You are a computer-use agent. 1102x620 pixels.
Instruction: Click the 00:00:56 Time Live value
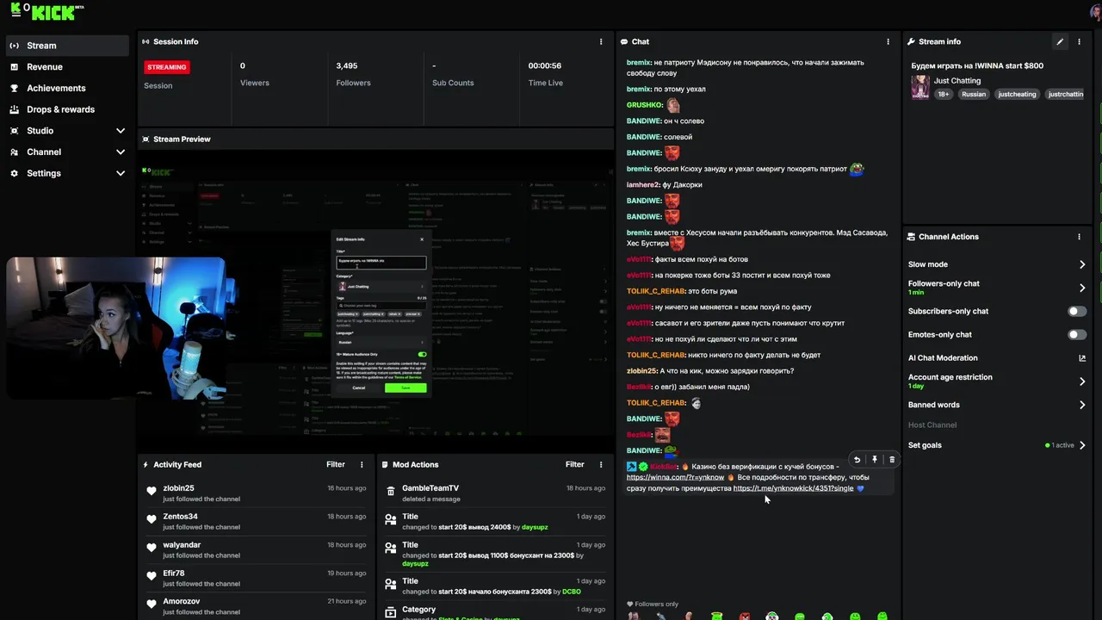[x=545, y=65]
